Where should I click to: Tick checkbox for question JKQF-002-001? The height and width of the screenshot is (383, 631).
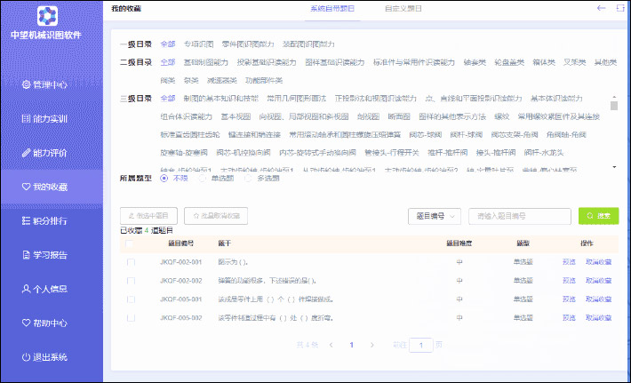click(x=132, y=262)
